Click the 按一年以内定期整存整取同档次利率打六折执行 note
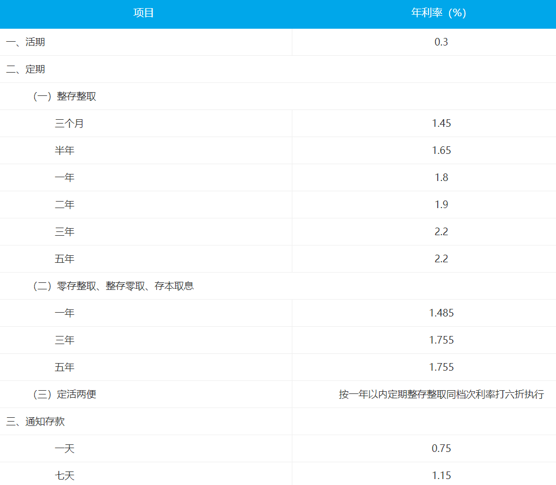The image size is (556, 485). 441,395
